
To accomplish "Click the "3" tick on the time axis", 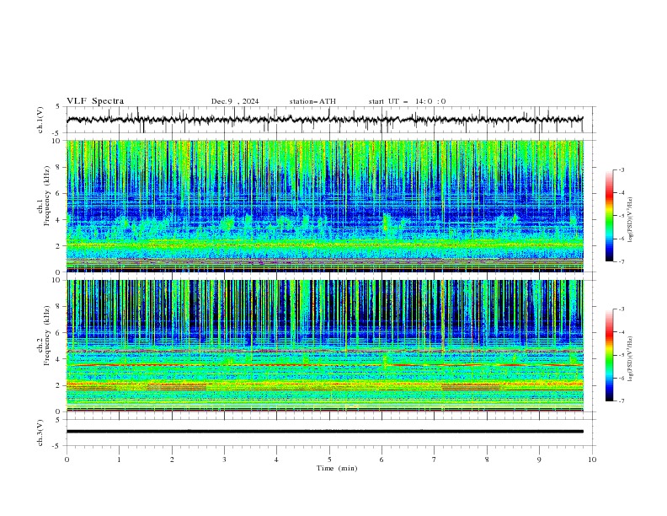I will pyautogui.click(x=224, y=460).
